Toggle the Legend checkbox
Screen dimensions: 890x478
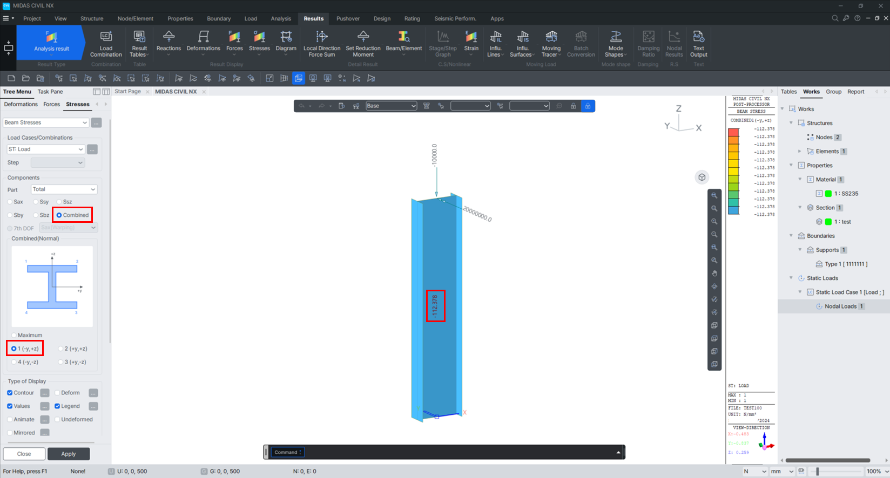[x=57, y=406]
